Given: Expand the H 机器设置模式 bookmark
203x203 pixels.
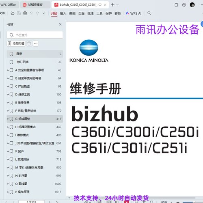Looking at the screenshot, I should pyautogui.click(x=8, y=127).
